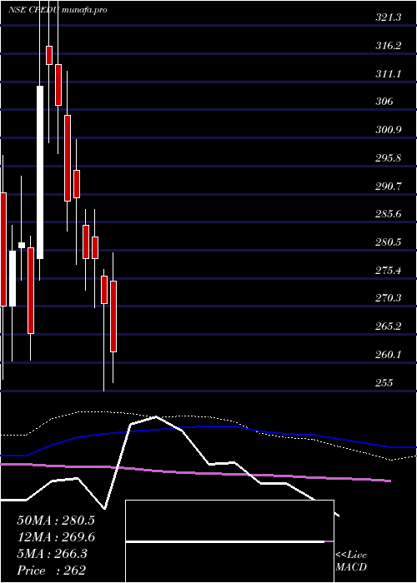
Task: Click the 50MA : 280.5 readout
Action: click(x=56, y=521)
